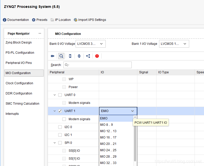Click the IO Type column header
This screenshot has height=166, width=204.
[x=175, y=72]
